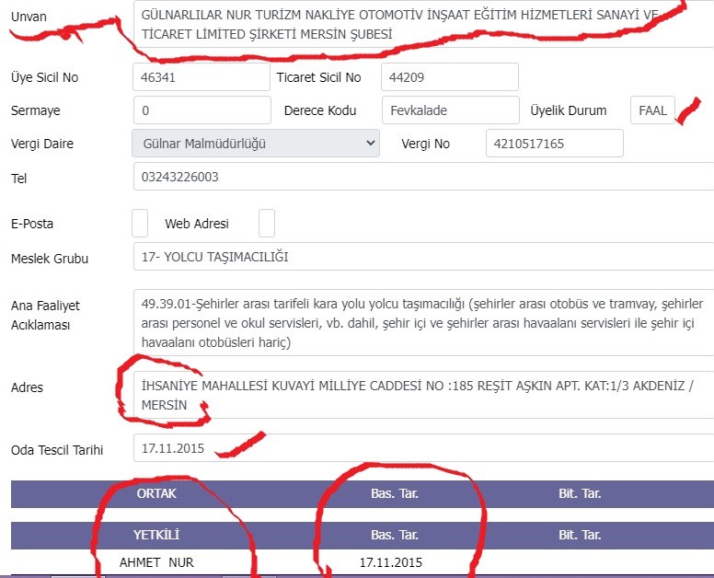Click the Sermaye label
Image resolution: width=714 pixels, height=578 pixels.
pyautogui.click(x=36, y=110)
